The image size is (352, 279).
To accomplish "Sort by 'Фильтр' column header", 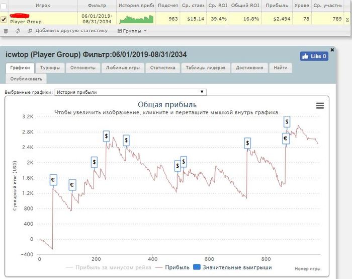I will tap(97, 6).
